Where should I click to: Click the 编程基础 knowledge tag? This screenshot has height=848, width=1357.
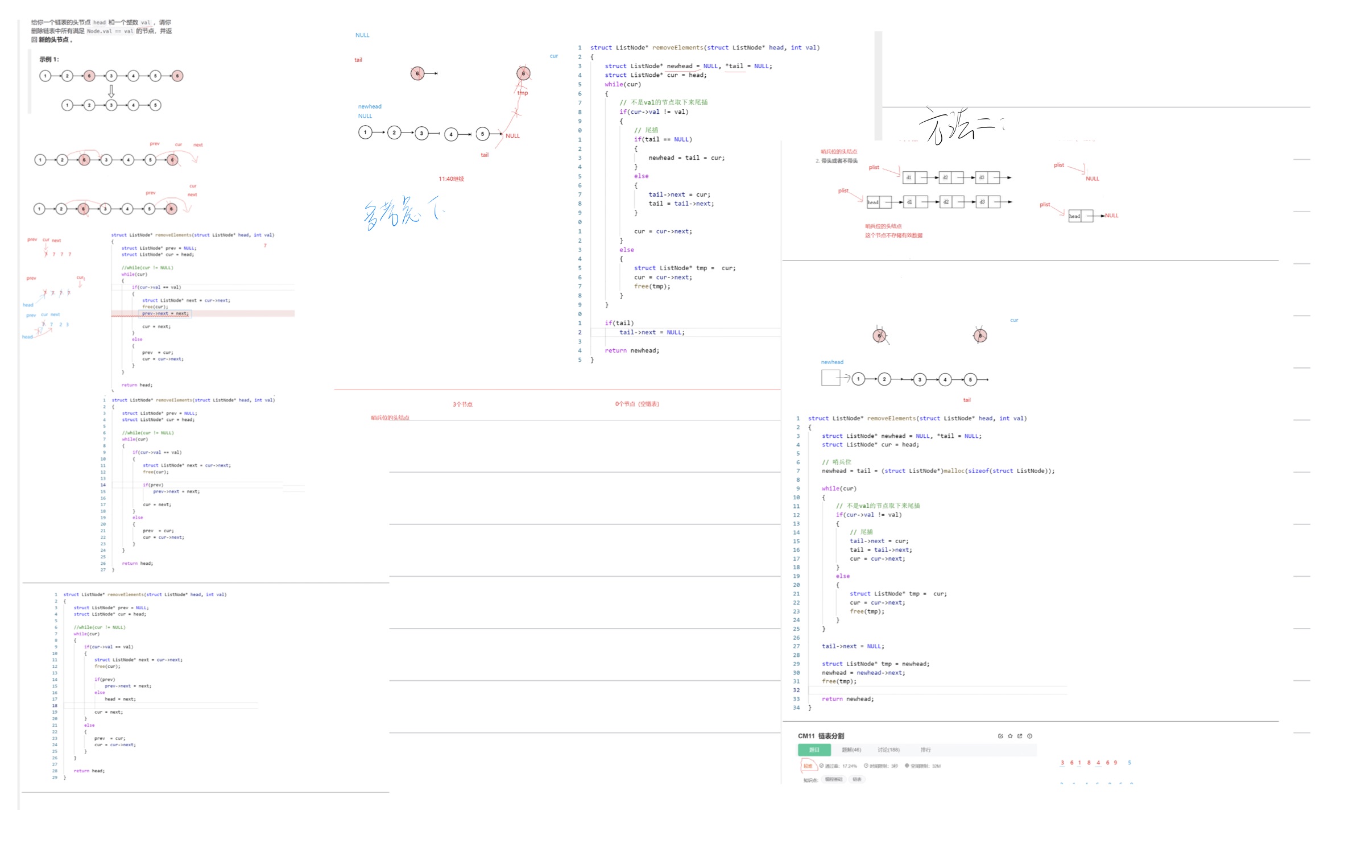[834, 779]
